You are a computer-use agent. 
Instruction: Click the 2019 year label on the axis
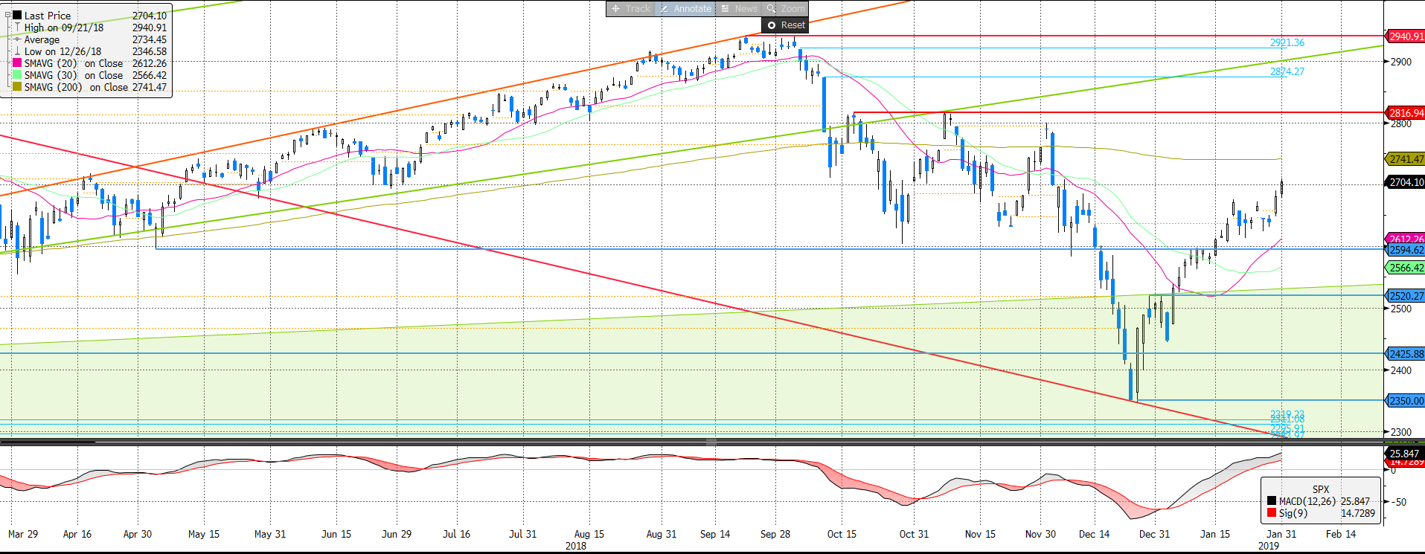pos(1269,546)
